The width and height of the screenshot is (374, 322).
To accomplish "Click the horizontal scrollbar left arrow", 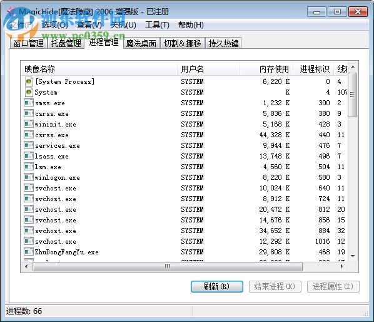I will point(26,266).
